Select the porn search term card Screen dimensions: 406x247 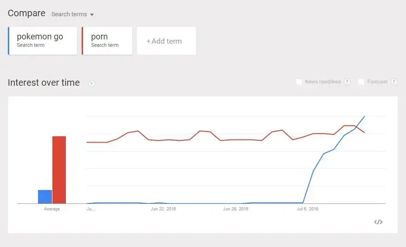click(107, 41)
